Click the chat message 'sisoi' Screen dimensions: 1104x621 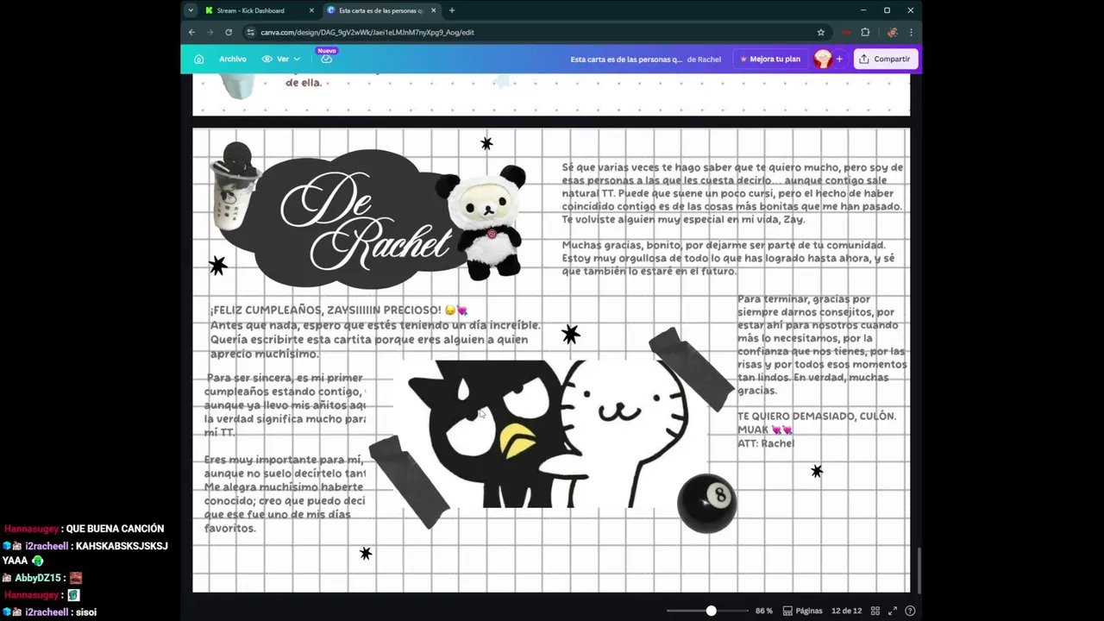pos(85,612)
